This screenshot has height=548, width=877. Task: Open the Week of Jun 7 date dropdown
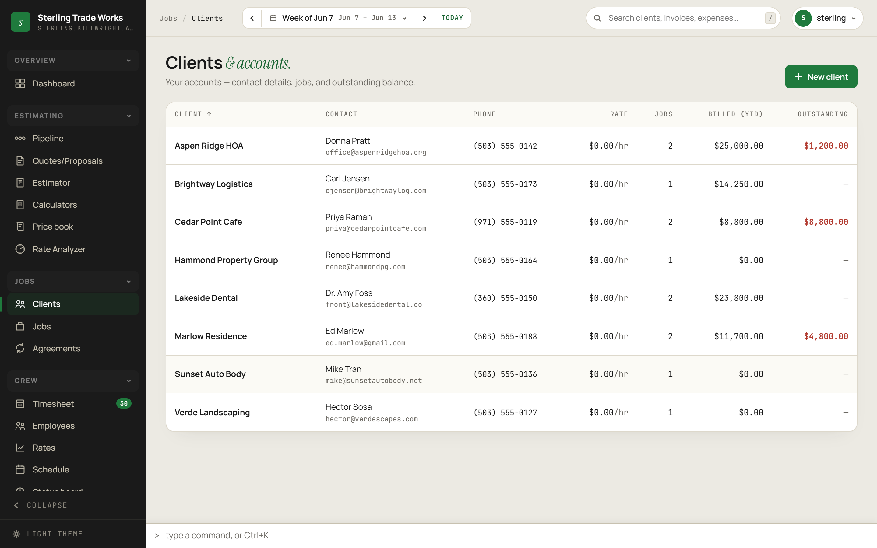[x=338, y=18]
